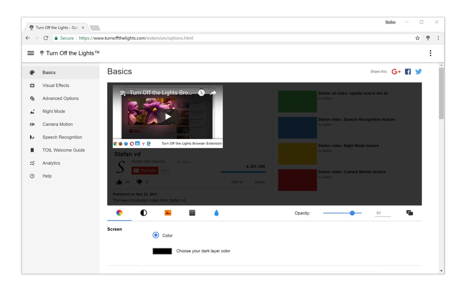Screen dimensions: 466x291
Task: Click the page vertical scrollbar
Action: [441, 93]
